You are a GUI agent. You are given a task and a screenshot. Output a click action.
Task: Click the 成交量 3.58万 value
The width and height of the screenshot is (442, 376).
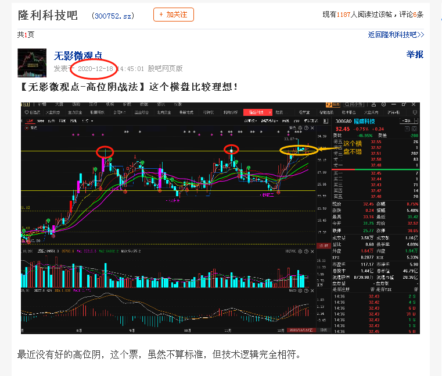367,238
